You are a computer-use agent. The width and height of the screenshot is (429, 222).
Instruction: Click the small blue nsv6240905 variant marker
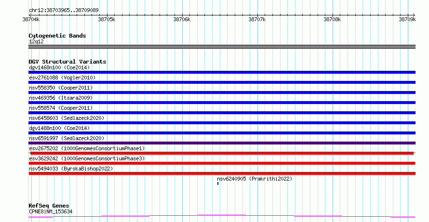pyautogui.click(x=218, y=183)
